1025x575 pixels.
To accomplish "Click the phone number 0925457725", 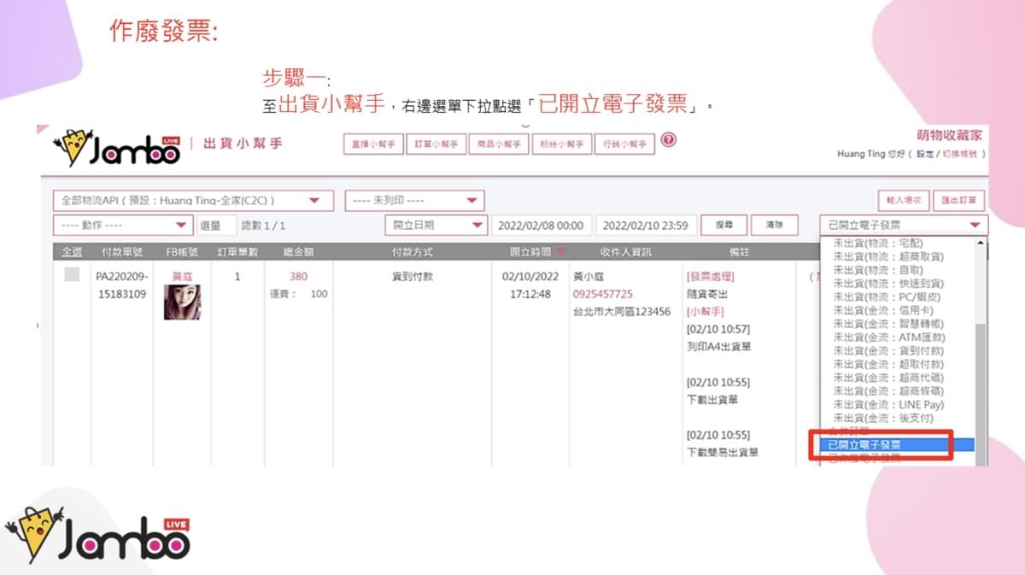I will click(x=603, y=294).
